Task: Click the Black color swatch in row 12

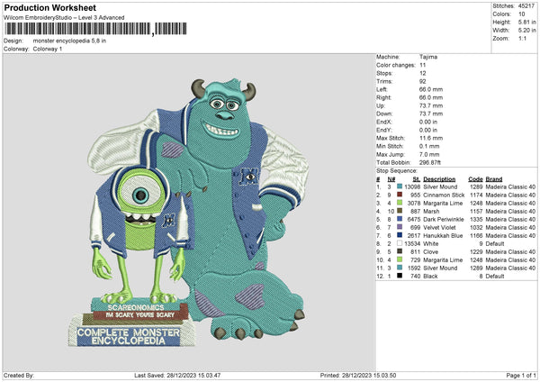Action: click(x=400, y=276)
